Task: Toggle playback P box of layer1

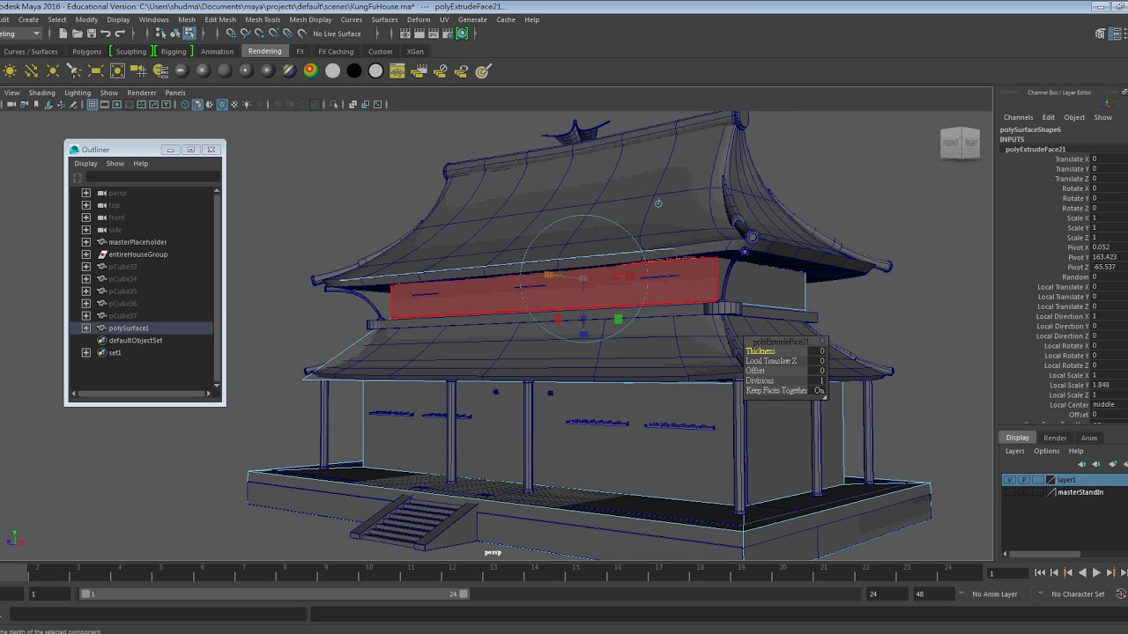Action: tap(1023, 480)
